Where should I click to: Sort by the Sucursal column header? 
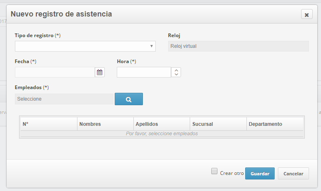coord(218,124)
